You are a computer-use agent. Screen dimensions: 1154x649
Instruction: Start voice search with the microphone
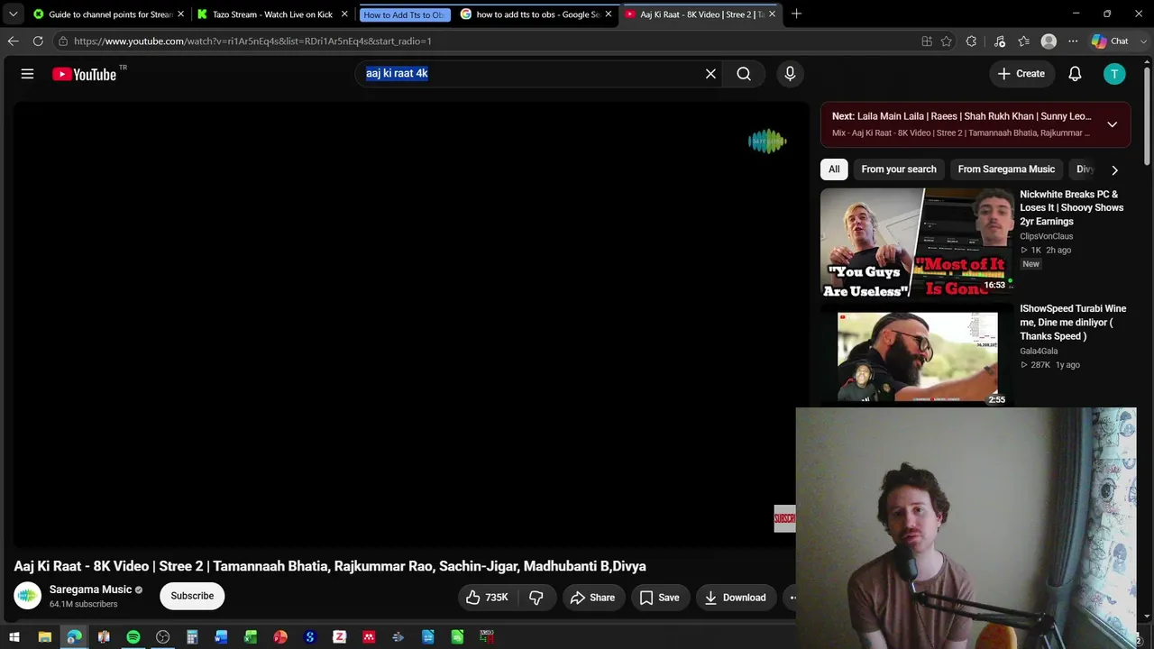click(x=790, y=74)
